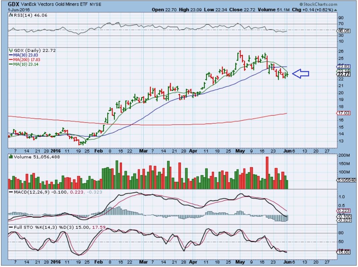
Task: Click the Apr label on the stochastic panel date axis
Action: coord(193,262)
